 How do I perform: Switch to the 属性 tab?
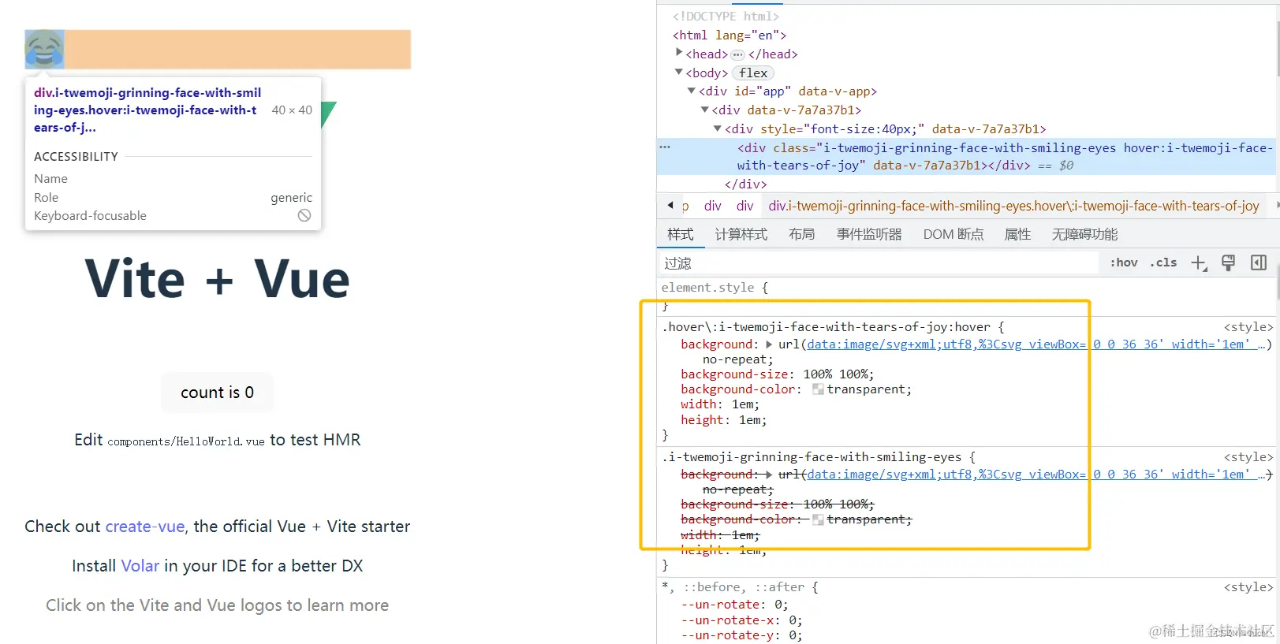click(1017, 235)
